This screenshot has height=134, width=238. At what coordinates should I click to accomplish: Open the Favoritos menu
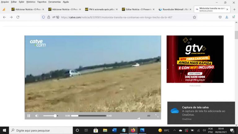(x=42, y=2)
